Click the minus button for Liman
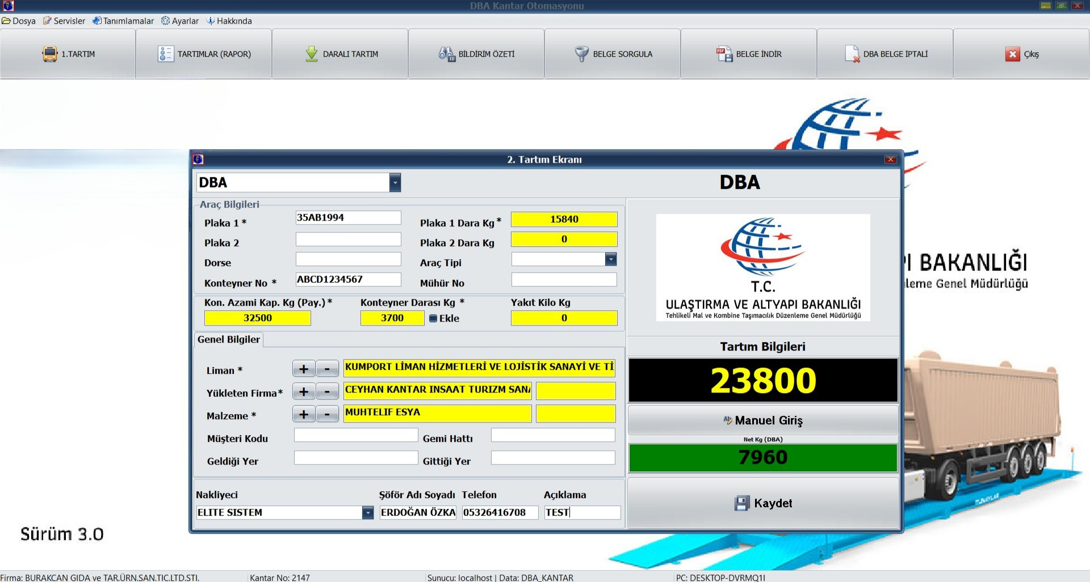1090x582 pixels. tap(327, 369)
